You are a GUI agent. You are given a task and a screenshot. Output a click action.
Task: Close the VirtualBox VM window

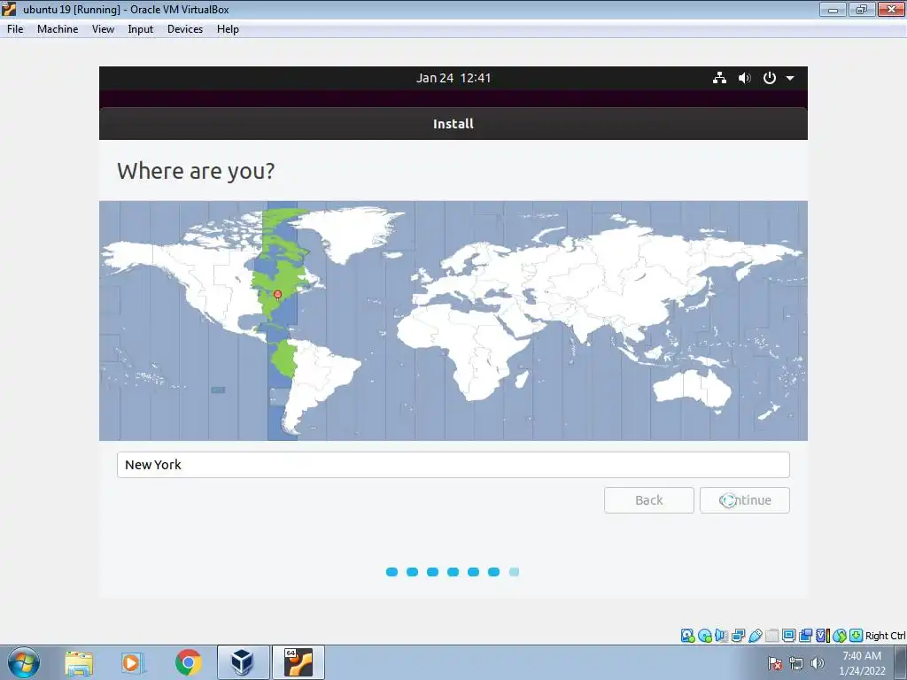point(891,9)
